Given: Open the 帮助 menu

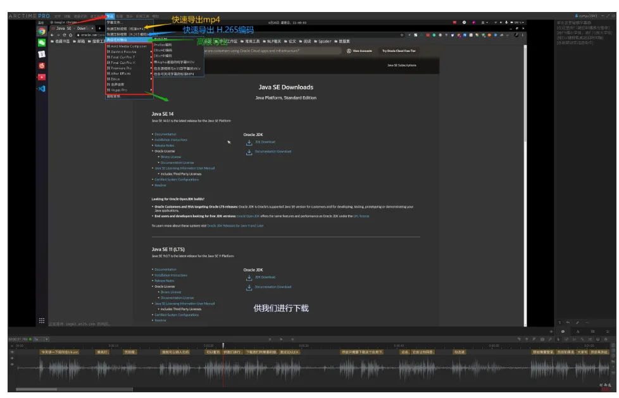Looking at the screenshot, I should [x=156, y=16].
